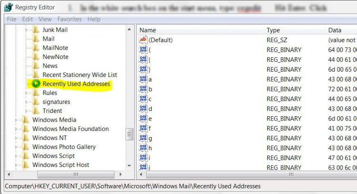The image size is (357, 194).
Task: Click the tree pane scroll down arrow
Action: [x=129, y=166]
